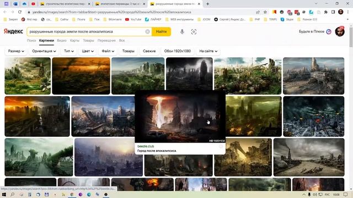Click the 'Город после апокалипсиса' caption
This screenshot has width=353, height=198.
[157, 151]
